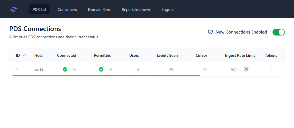Click the Tokens value in socl.is row
The height and width of the screenshot is (128, 294).
tap(271, 70)
